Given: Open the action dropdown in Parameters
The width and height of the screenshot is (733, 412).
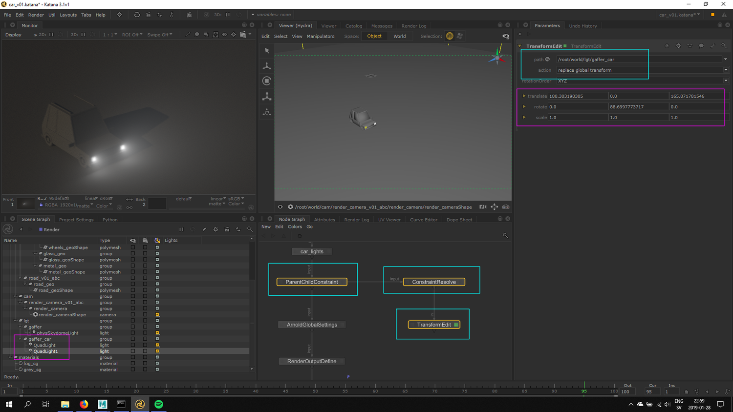Looking at the screenshot, I should [726, 70].
